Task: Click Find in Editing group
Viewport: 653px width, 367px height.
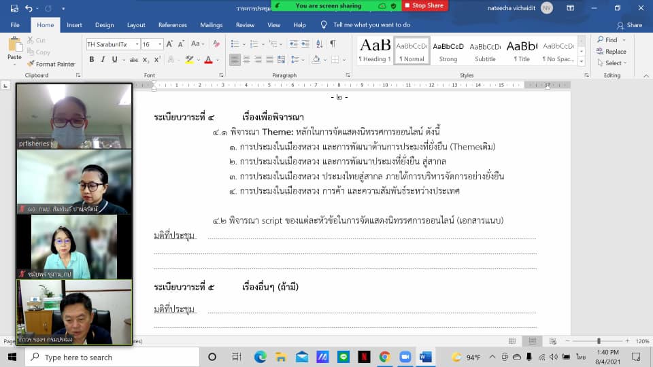Action: click(607, 39)
